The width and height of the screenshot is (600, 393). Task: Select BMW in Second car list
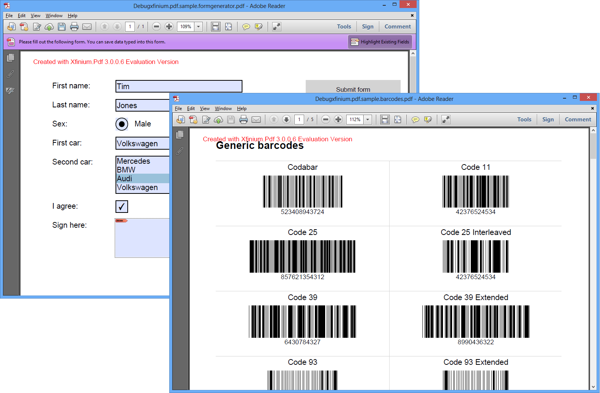point(143,170)
